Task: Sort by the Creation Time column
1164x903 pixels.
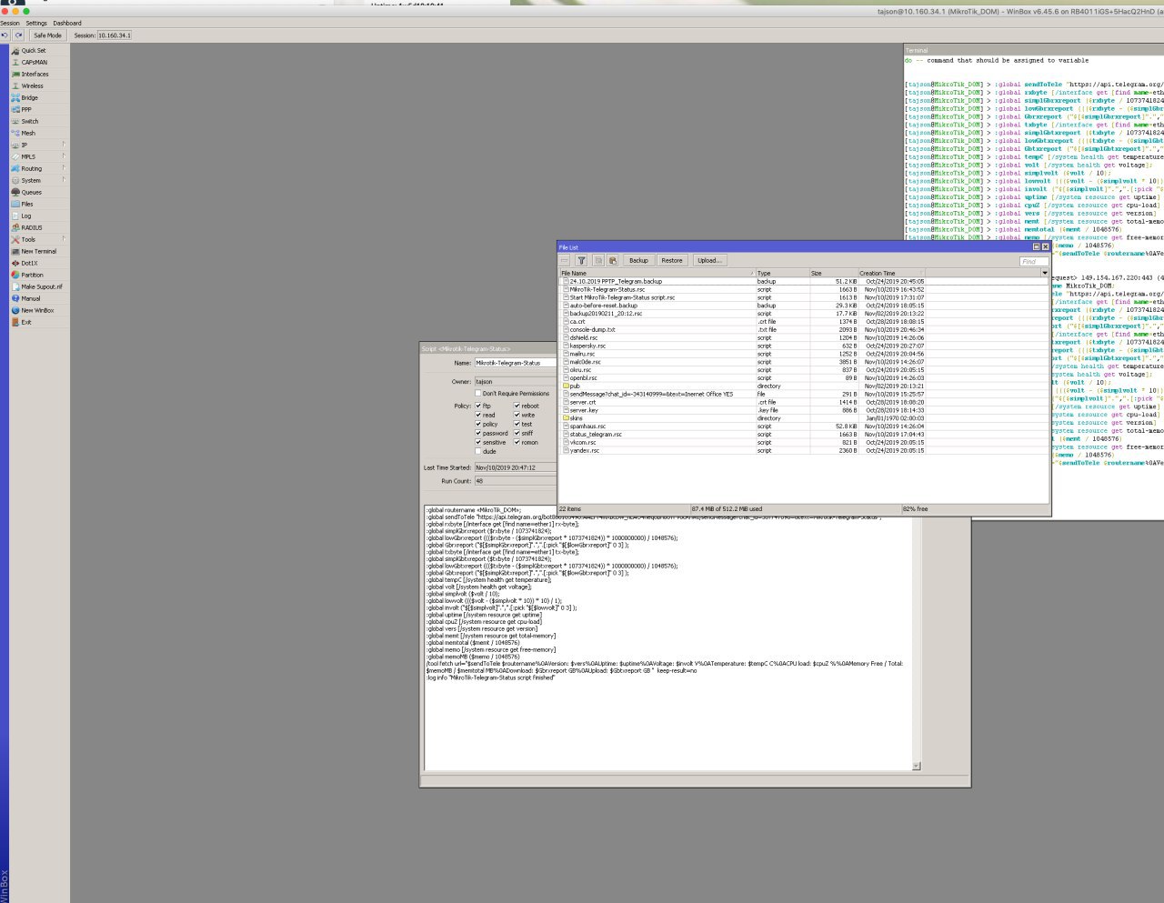Action: (x=891, y=273)
